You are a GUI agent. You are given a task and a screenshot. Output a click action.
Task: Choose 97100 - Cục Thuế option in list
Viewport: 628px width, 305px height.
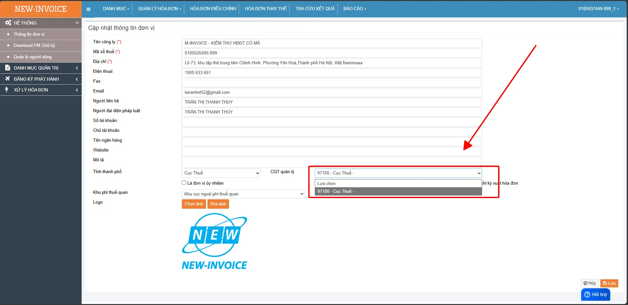tap(398, 191)
